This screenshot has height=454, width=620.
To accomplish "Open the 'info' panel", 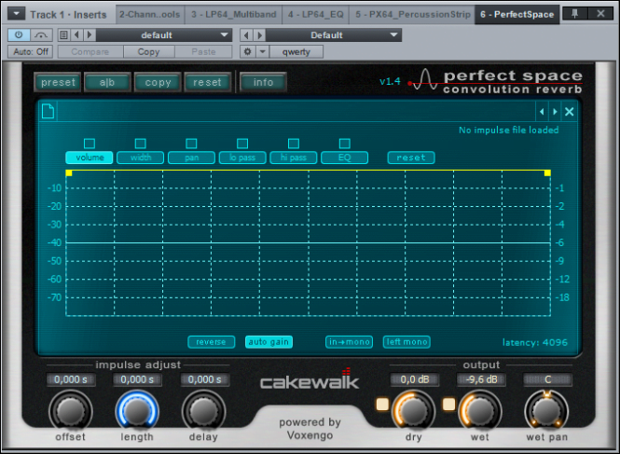I will [x=263, y=82].
